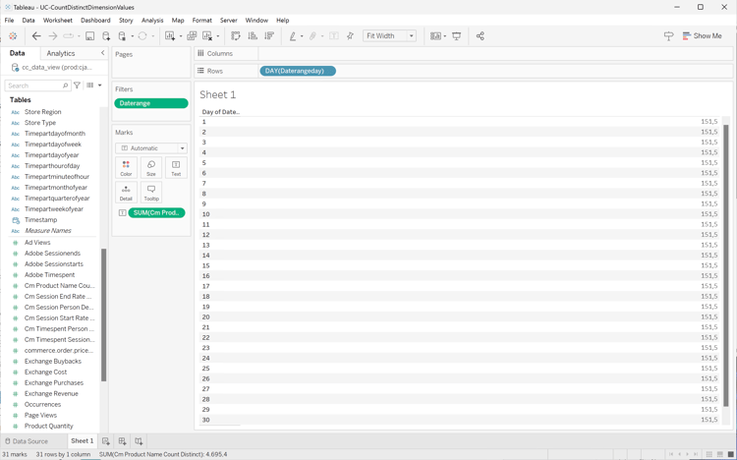Click DAY(Daterangeday) pill on Rows
The image size is (737, 460).
pos(298,71)
